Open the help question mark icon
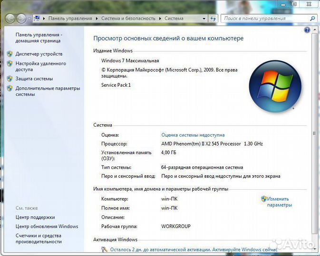 coord(307,30)
